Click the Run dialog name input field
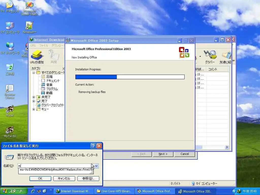This screenshot has height=195, width=260. (x=56, y=166)
